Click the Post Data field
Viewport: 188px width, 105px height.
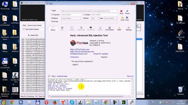pos(89,22)
